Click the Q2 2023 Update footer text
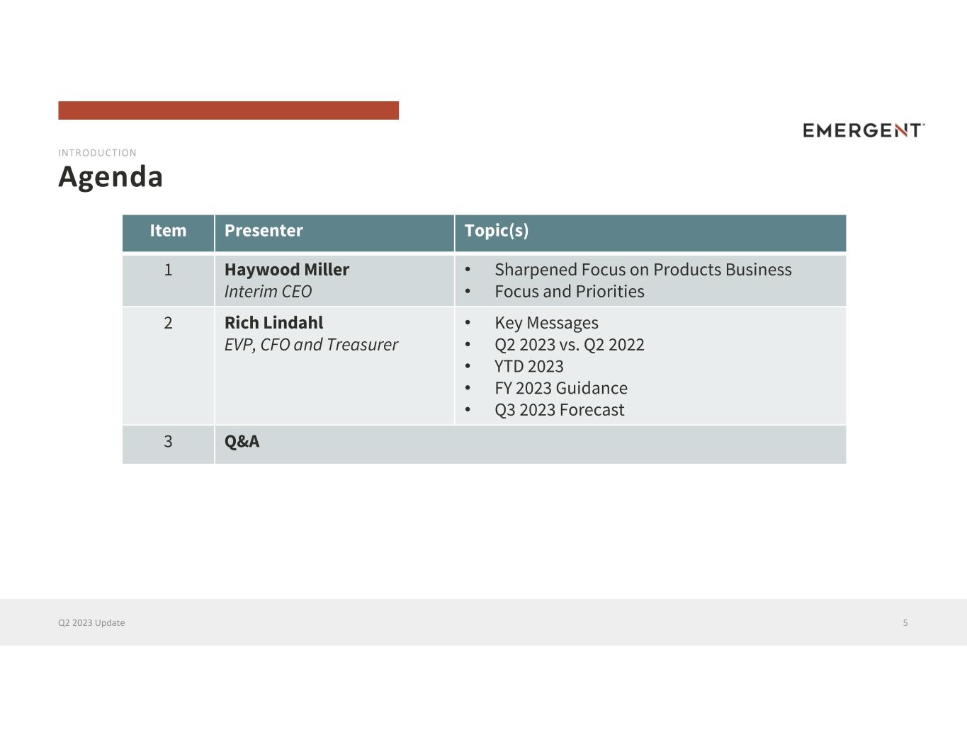 pyautogui.click(x=91, y=623)
